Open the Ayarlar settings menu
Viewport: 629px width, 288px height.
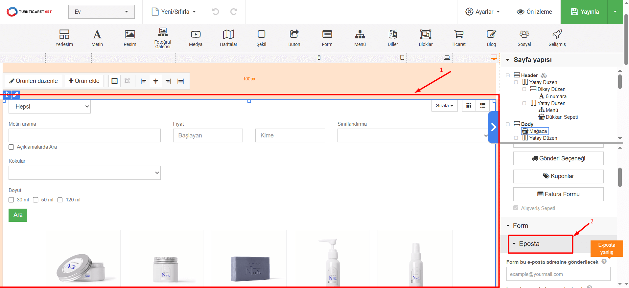tap(482, 12)
